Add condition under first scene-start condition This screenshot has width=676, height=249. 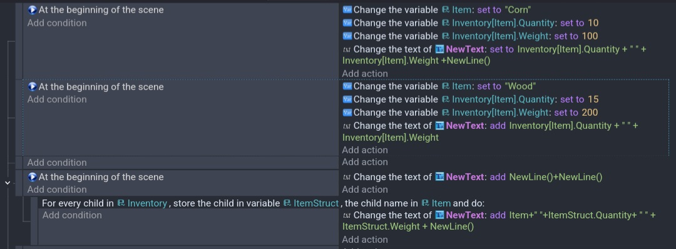tap(57, 23)
